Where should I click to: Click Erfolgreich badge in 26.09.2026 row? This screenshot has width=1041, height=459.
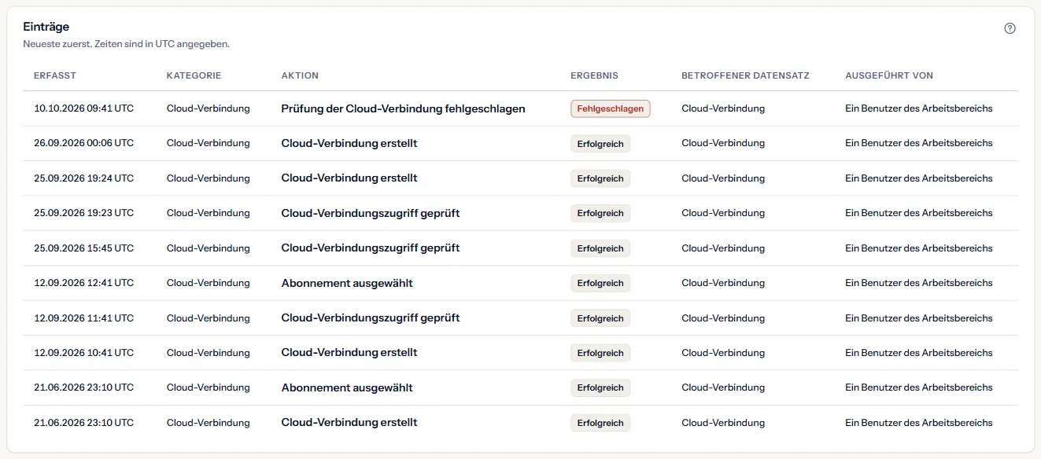point(600,143)
